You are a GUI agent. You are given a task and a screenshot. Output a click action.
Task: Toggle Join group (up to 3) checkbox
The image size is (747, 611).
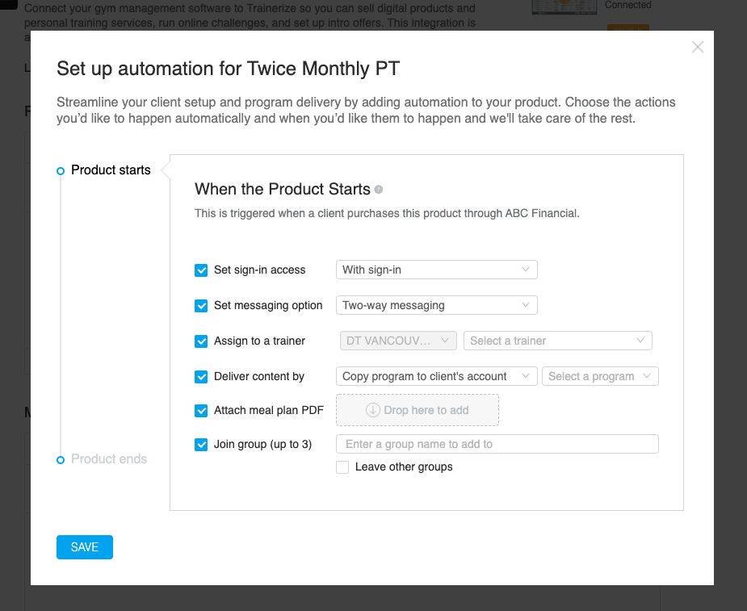201,445
